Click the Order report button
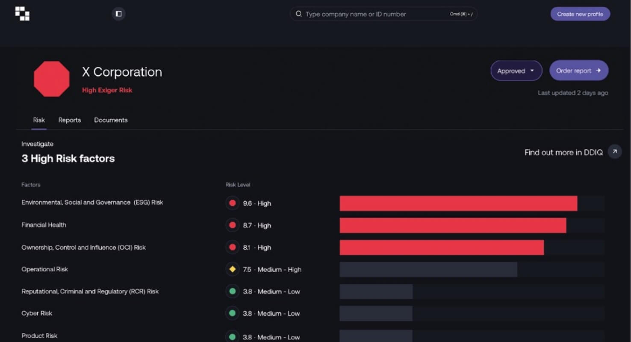 579,71
